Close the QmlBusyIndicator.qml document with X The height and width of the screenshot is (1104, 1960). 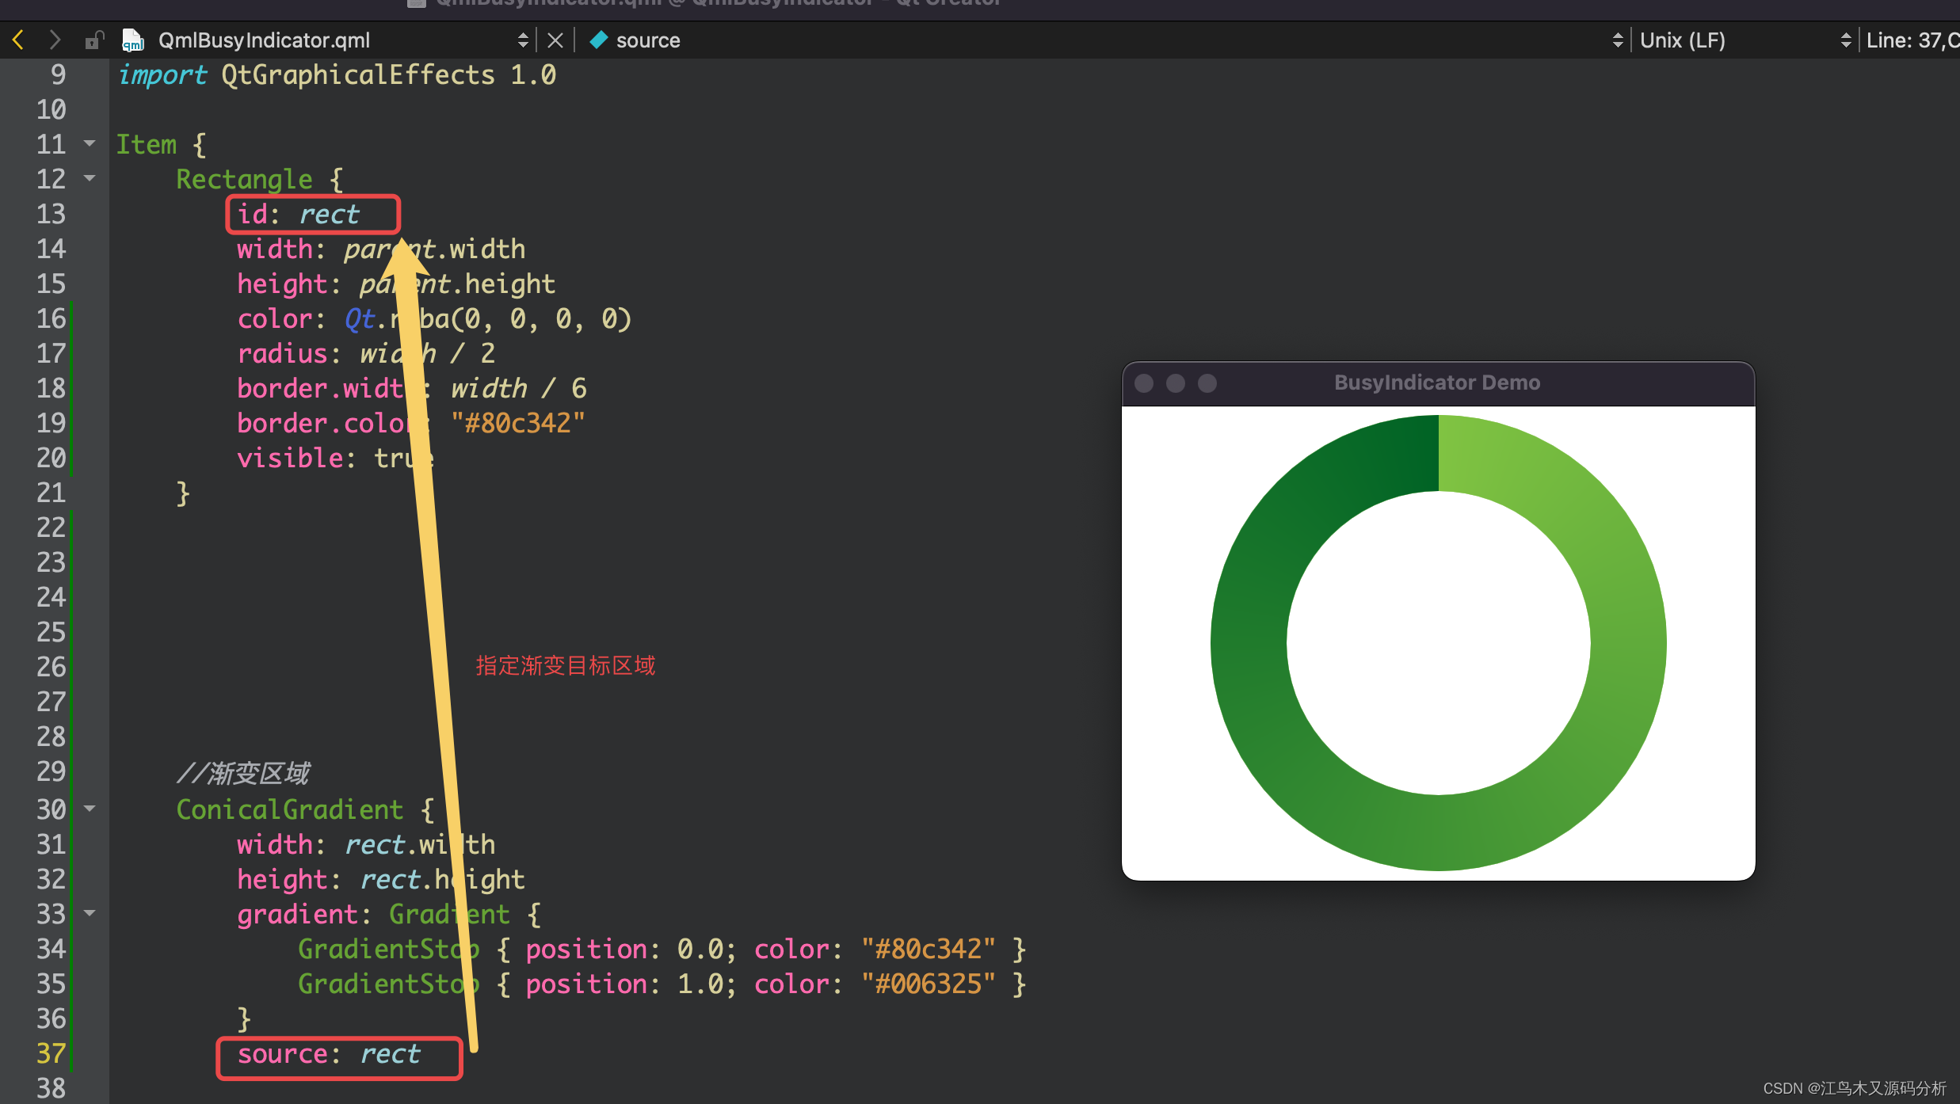(x=555, y=40)
